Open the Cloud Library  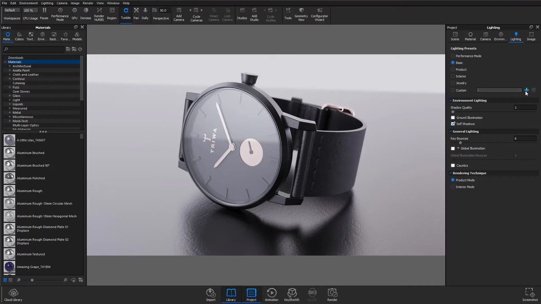pos(13,294)
